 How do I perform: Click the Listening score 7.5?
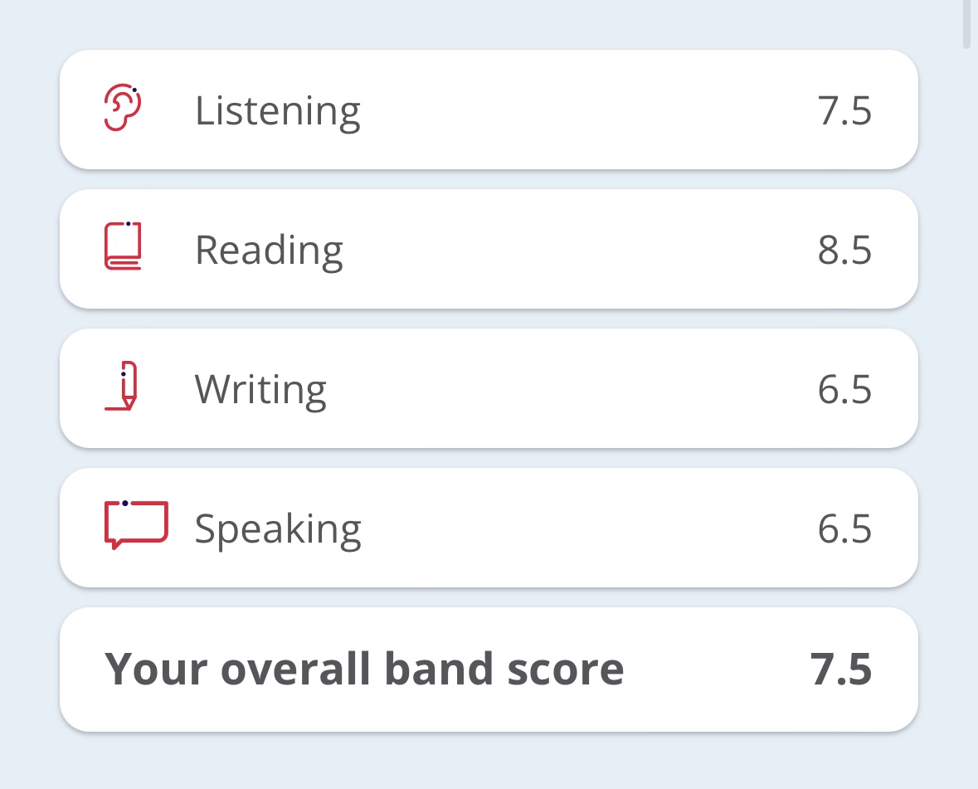pos(844,111)
